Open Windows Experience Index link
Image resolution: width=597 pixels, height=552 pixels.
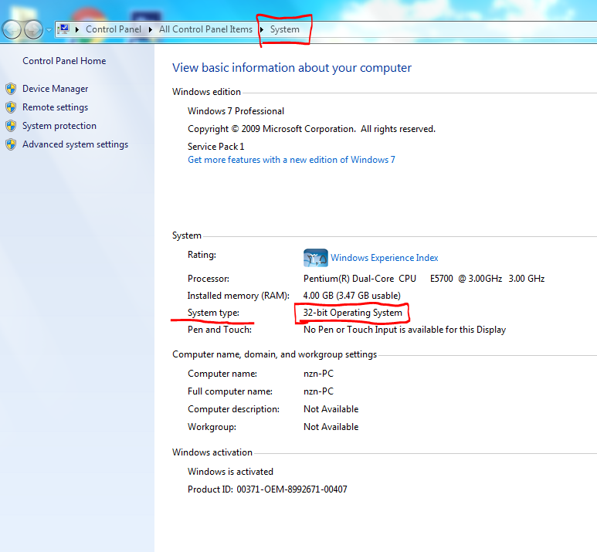click(384, 258)
